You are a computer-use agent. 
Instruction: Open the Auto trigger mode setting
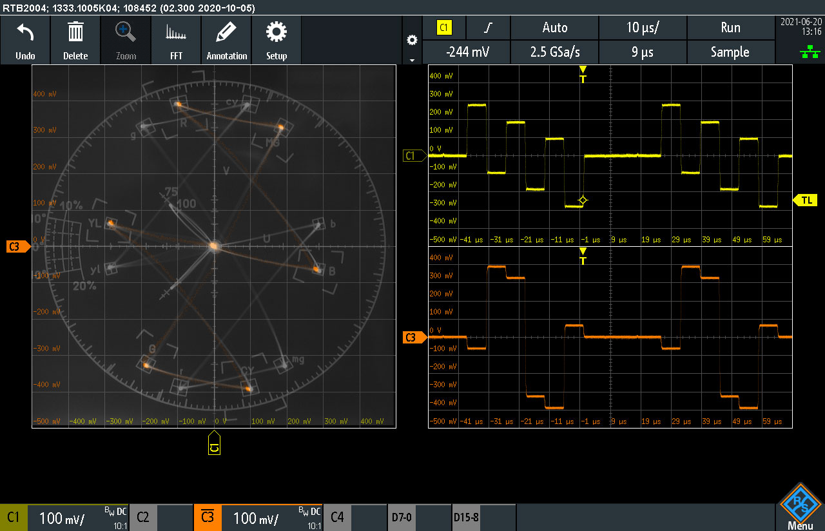(554, 28)
